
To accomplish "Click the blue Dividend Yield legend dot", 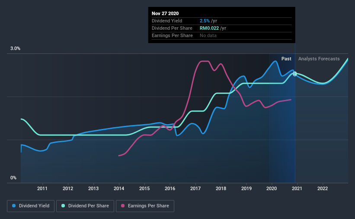I will (x=14, y=206).
